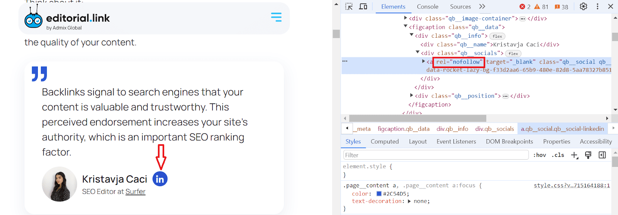Click the paint-roller rendering emulation icon

click(588, 155)
